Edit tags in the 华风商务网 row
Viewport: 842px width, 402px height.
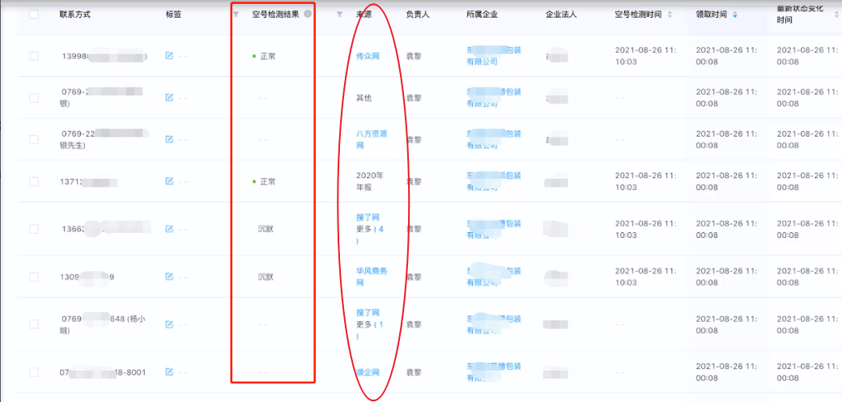point(169,277)
